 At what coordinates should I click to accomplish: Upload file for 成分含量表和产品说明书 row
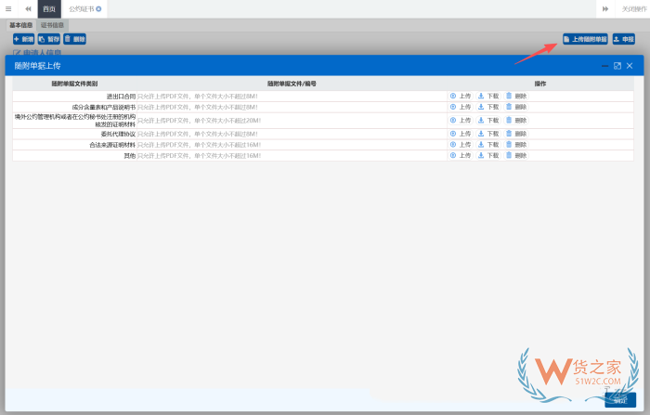[461, 107]
